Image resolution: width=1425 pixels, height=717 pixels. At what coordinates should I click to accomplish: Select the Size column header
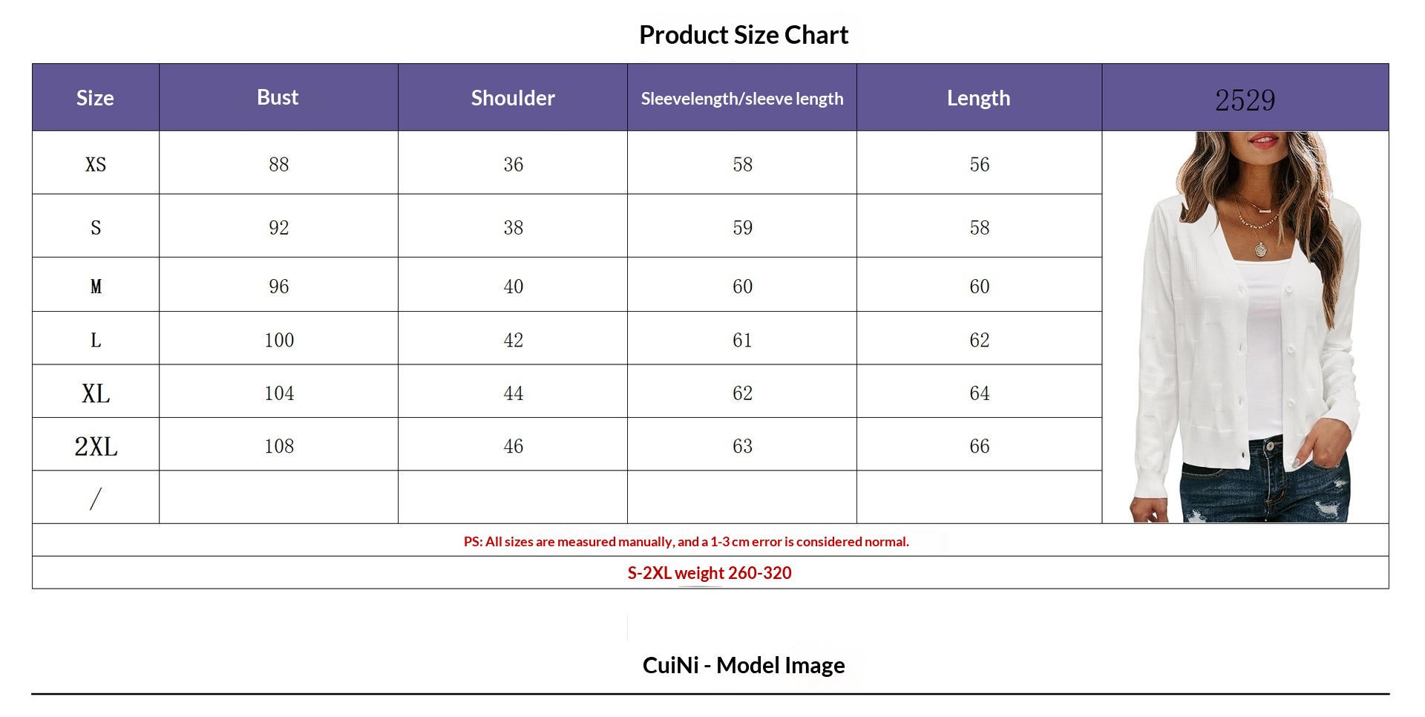[96, 97]
